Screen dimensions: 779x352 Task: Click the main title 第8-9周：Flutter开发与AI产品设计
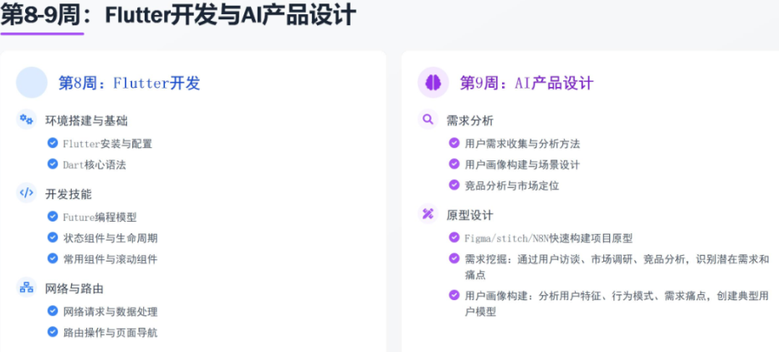coord(178,14)
